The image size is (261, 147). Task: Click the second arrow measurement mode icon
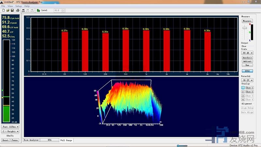(28, 10)
